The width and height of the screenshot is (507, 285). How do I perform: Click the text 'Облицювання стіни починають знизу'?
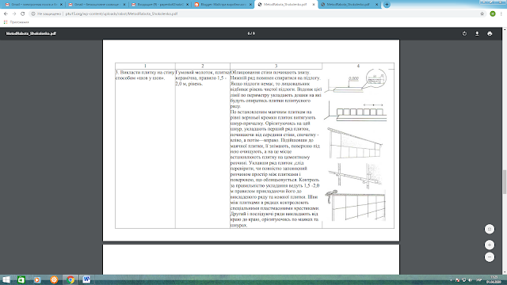click(270, 72)
